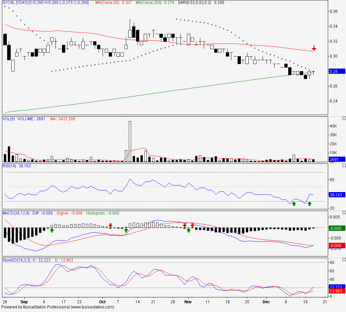
Task: Close the MACD indicator panel
Action: pyautogui.click(x=344, y=212)
